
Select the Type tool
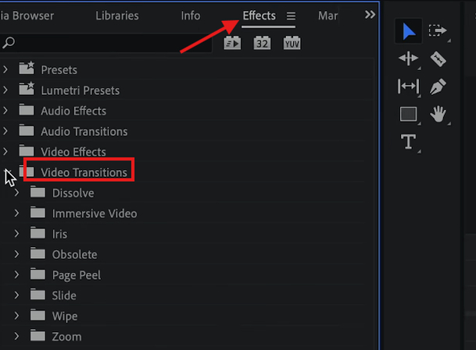pos(408,142)
